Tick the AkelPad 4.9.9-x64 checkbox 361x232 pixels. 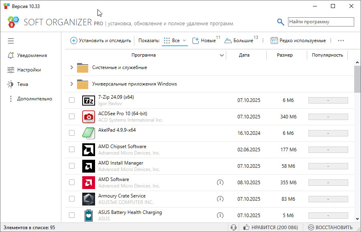(72, 133)
